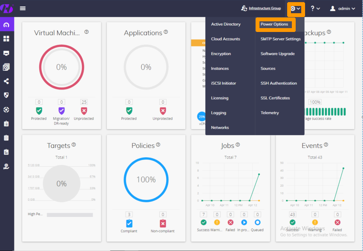Click the In progress play icon under Jobs
This screenshot has width=363, height=251.
pos(244,222)
